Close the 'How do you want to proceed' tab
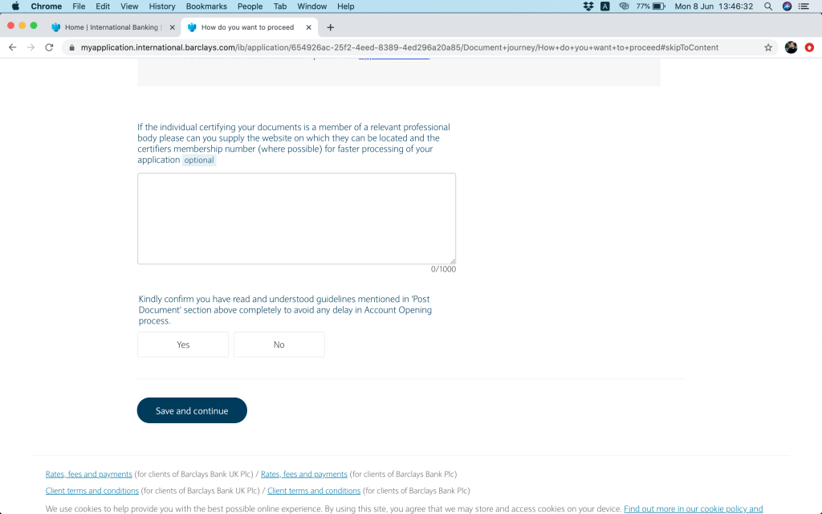Screen dimensions: 822x514 [x=309, y=27]
